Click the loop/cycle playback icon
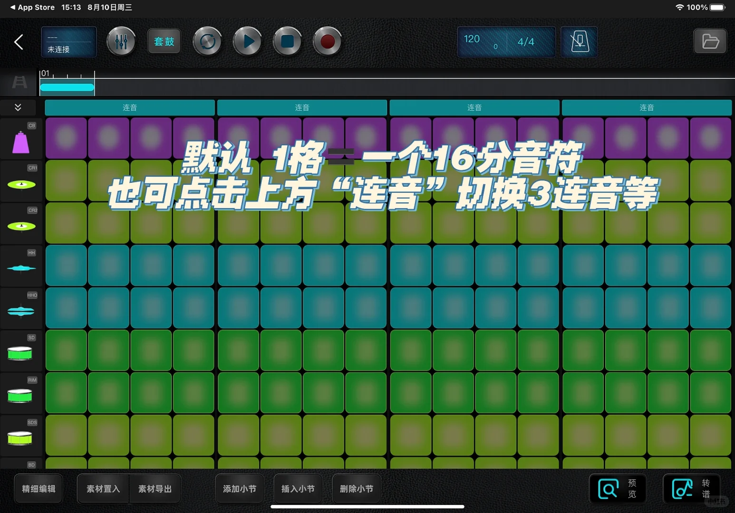The image size is (735, 513). point(207,41)
